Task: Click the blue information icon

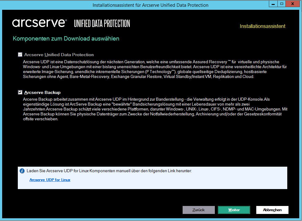Action: click(22, 171)
